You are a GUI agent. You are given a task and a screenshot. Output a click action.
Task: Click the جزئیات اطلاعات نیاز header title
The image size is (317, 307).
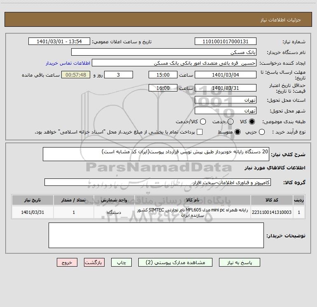[x=280, y=20]
